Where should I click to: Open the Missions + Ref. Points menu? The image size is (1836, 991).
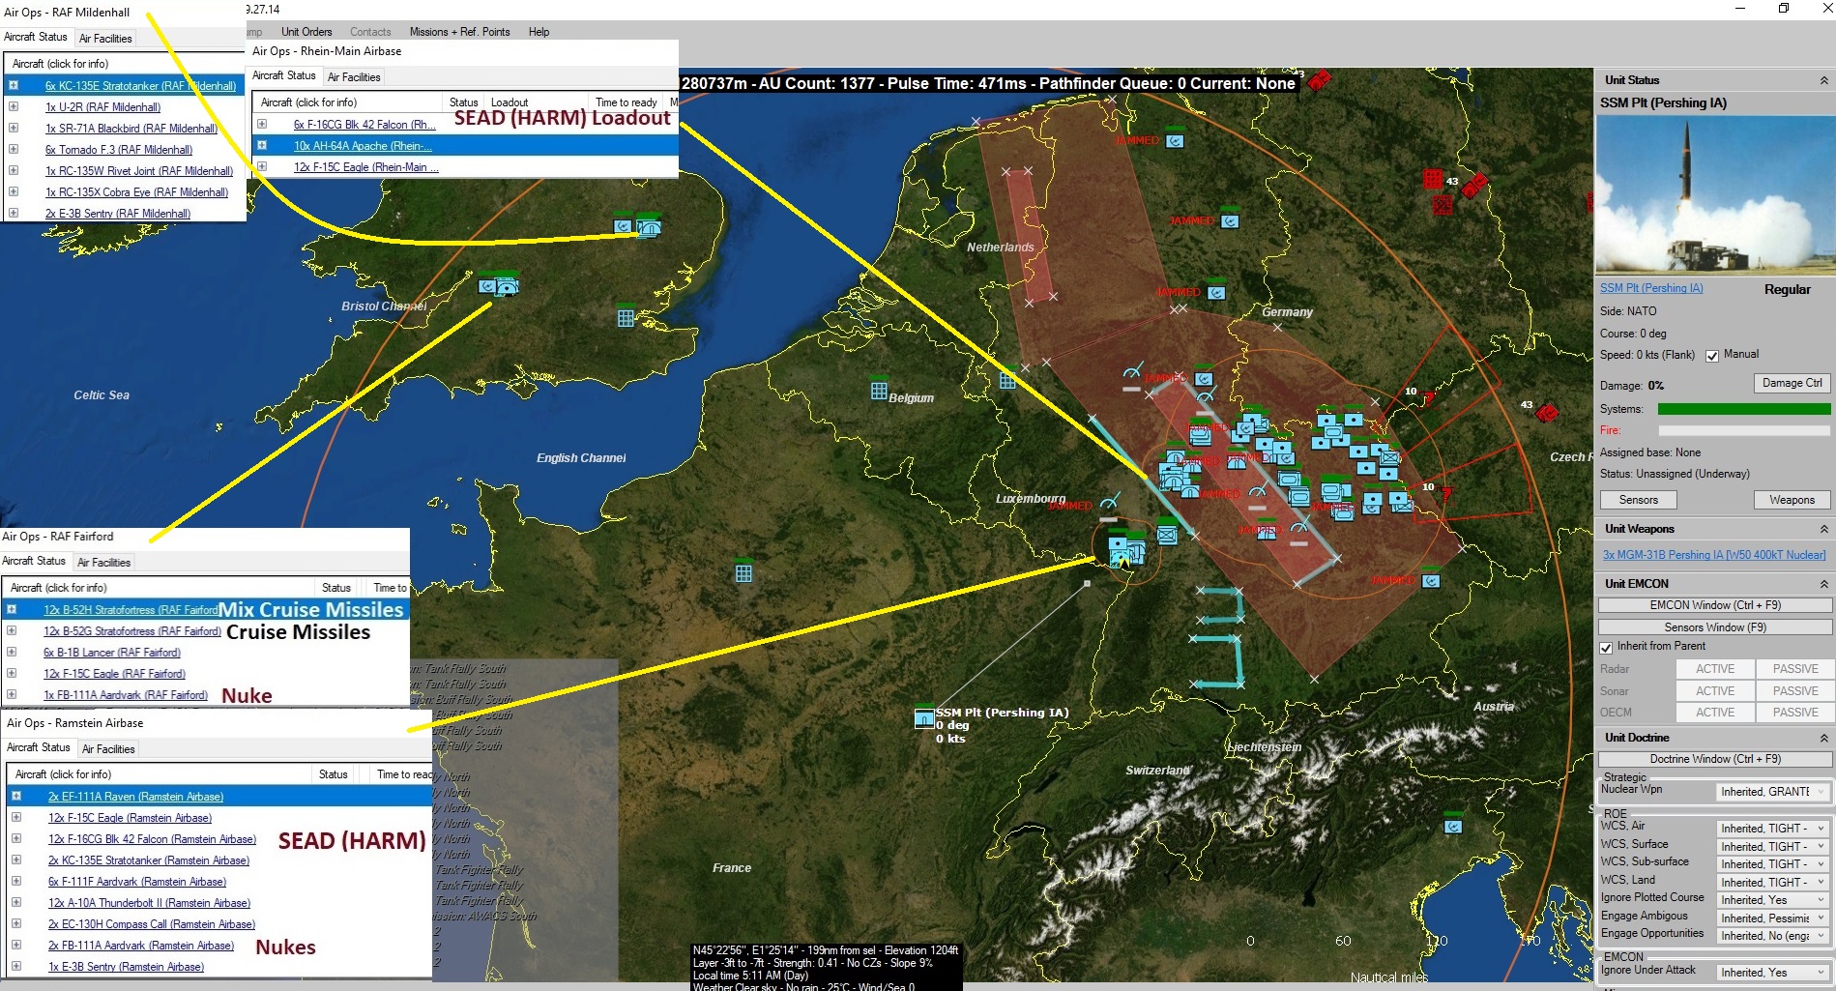click(x=459, y=32)
